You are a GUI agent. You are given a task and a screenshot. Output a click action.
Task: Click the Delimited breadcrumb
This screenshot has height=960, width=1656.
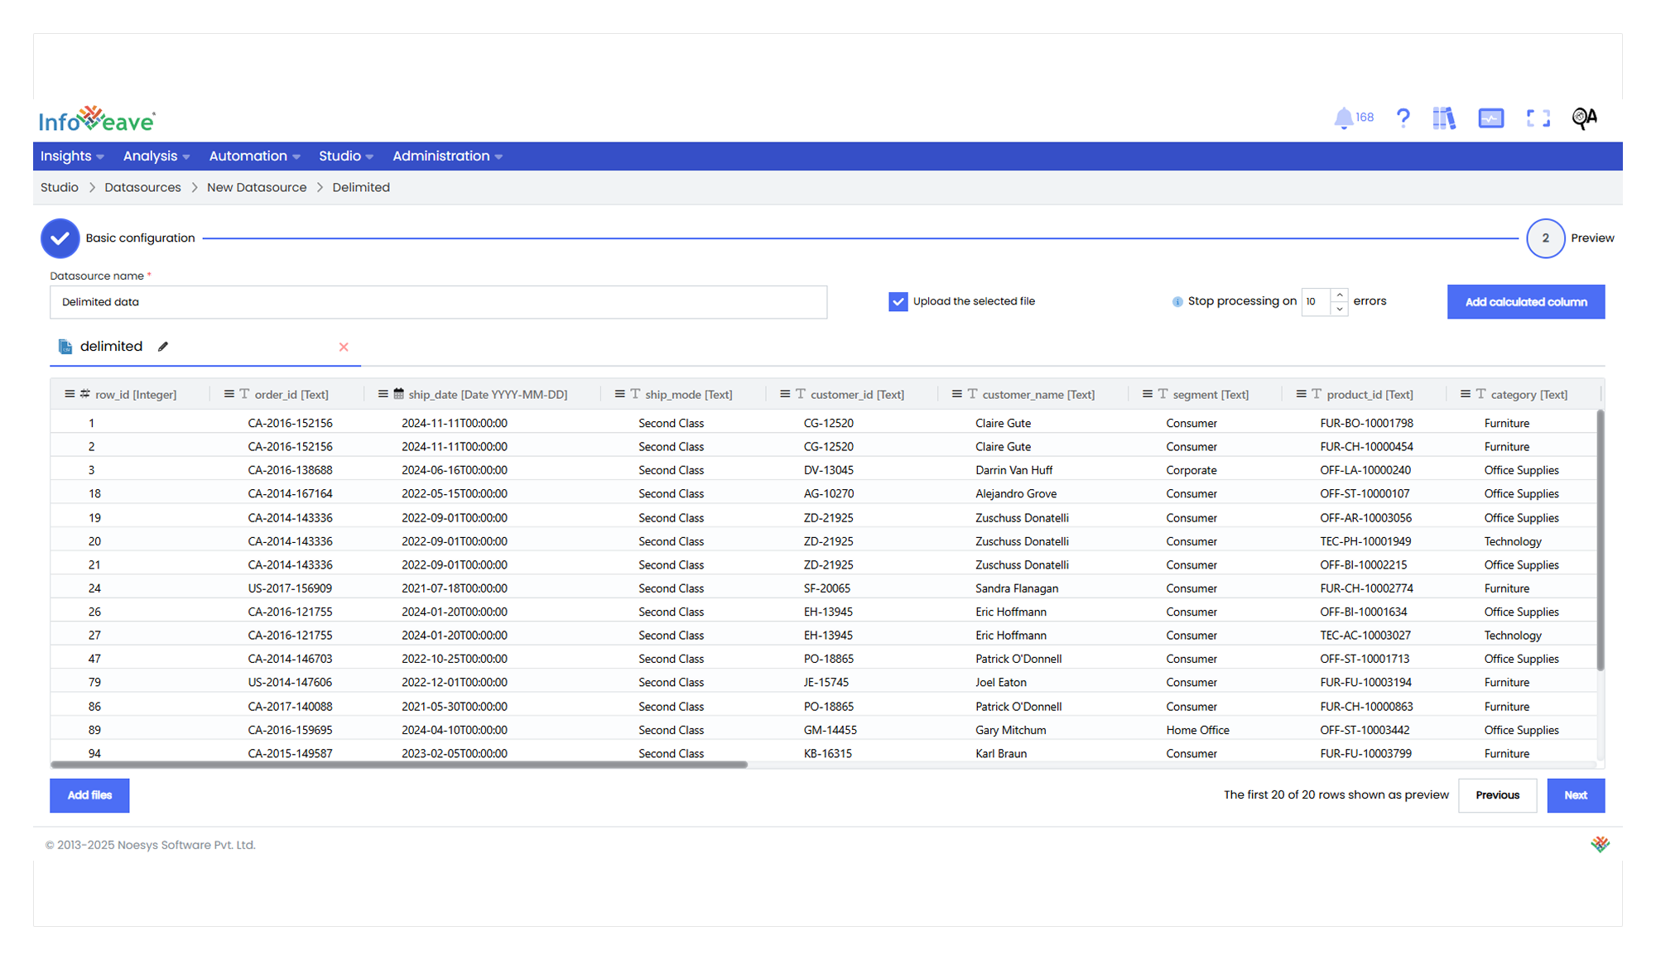pos(361,188)
